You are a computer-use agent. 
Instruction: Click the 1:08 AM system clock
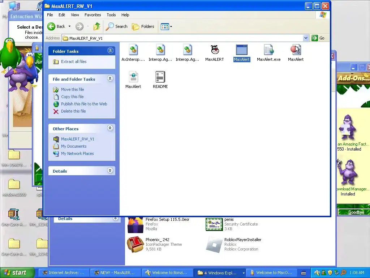(357, 273)
